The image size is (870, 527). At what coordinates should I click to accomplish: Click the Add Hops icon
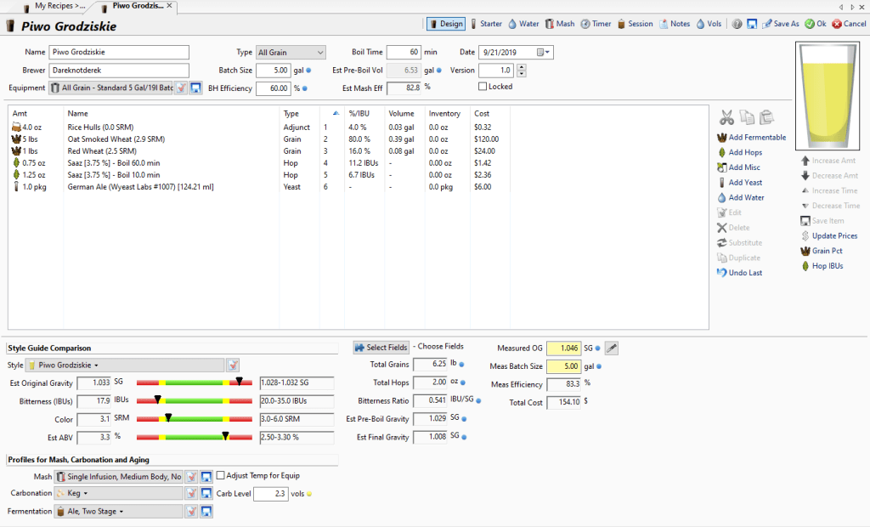[x=722, y=153]
